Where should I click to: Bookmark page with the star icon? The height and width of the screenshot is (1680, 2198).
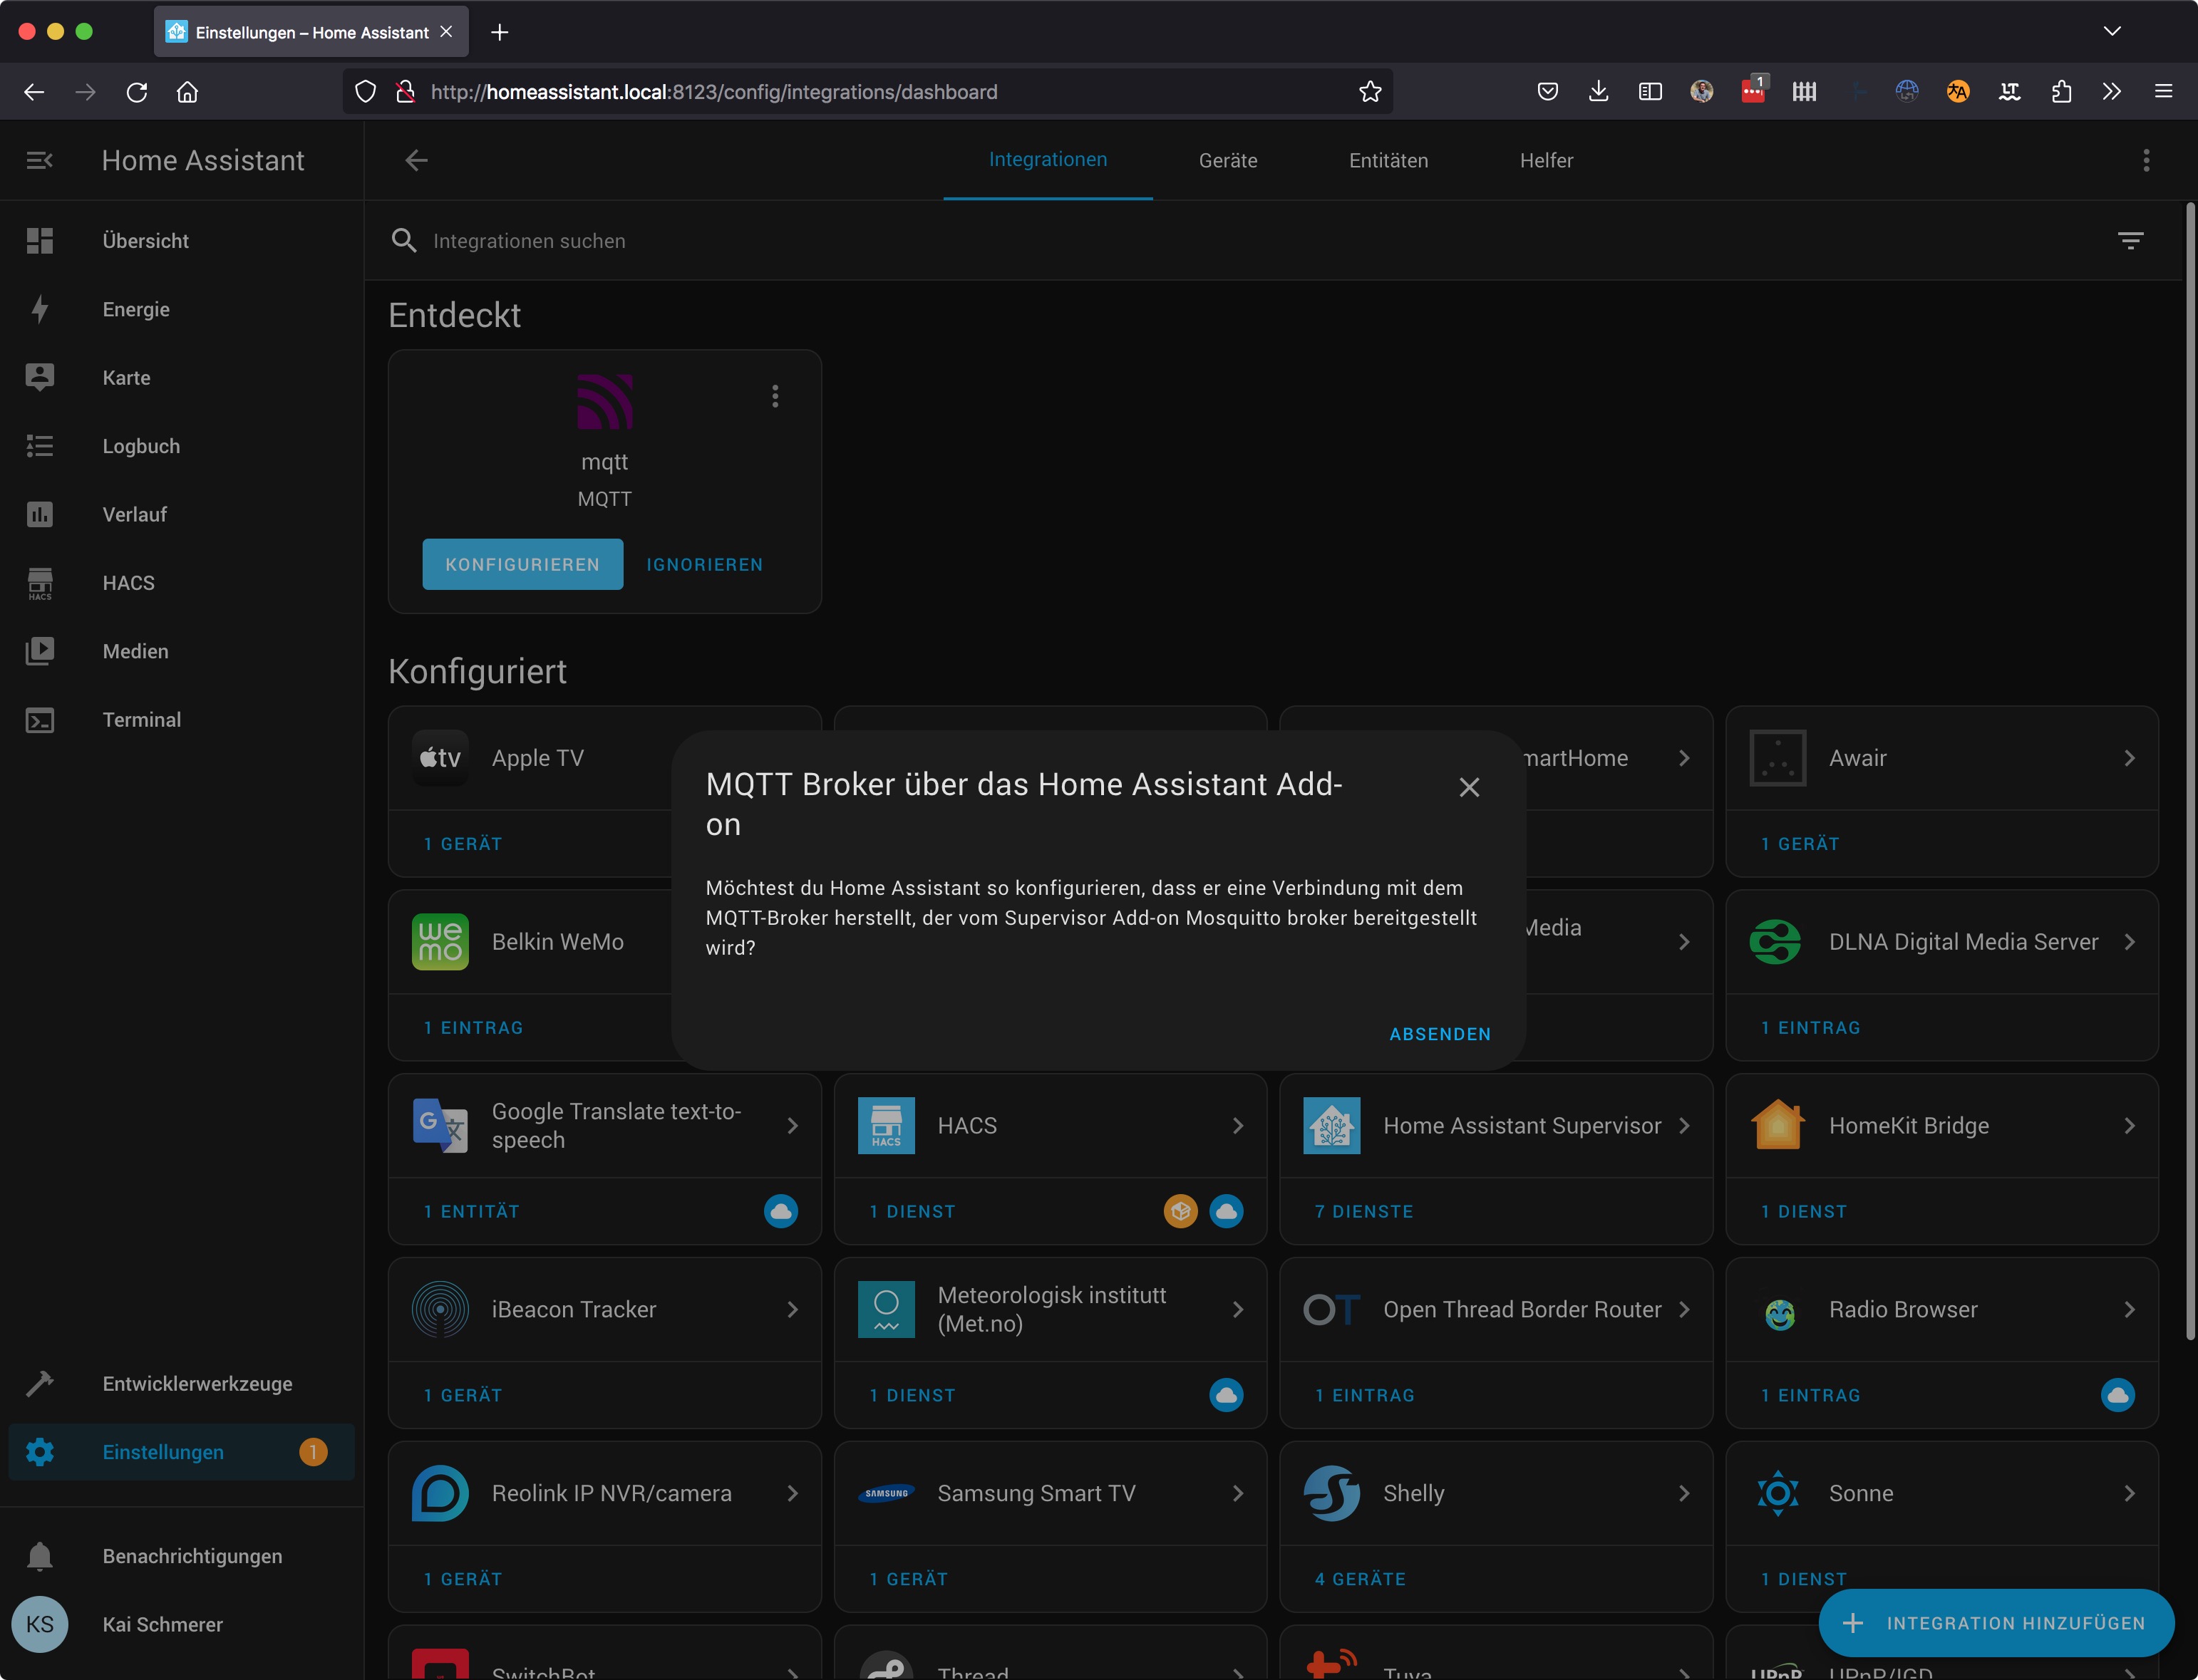tap(1370, 92)
